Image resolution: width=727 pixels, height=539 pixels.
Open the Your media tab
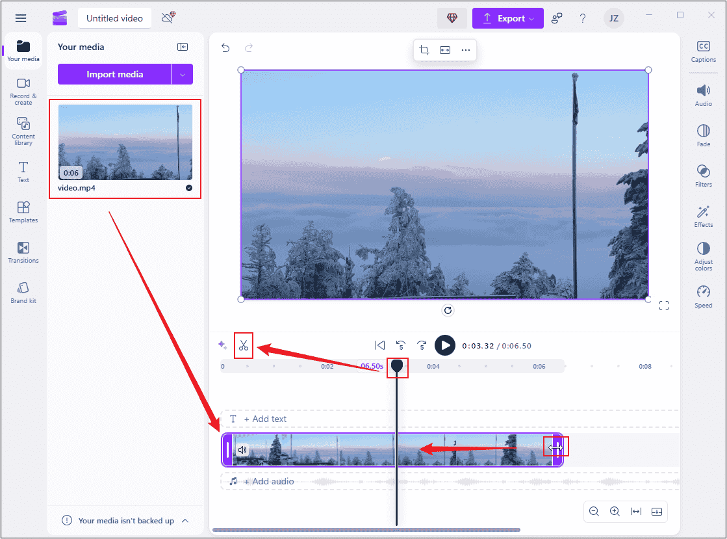click(x=23, y=51)
